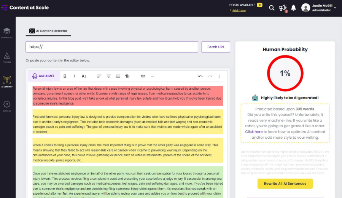
Task: Click 'Or paste your content' hint text
Action: pos(57,60)
